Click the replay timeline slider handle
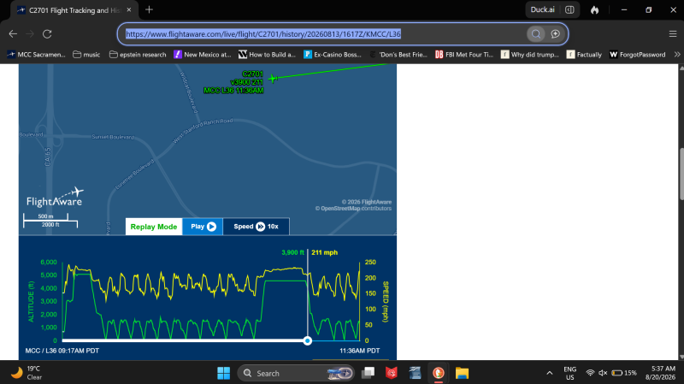The image size is (684, 384). (x=308, y=340)
